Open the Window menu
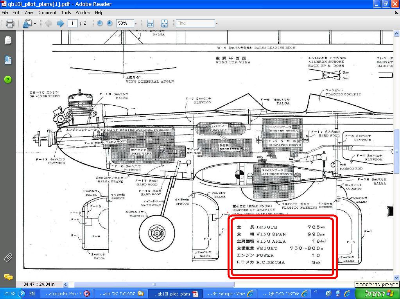This screenshot has width=400, height=299. point(83,13)
